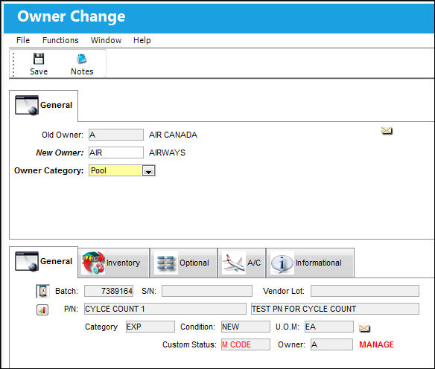Click the Optional tab list icon
This screenshot has width=435, height=369.
tap(165, 263)
